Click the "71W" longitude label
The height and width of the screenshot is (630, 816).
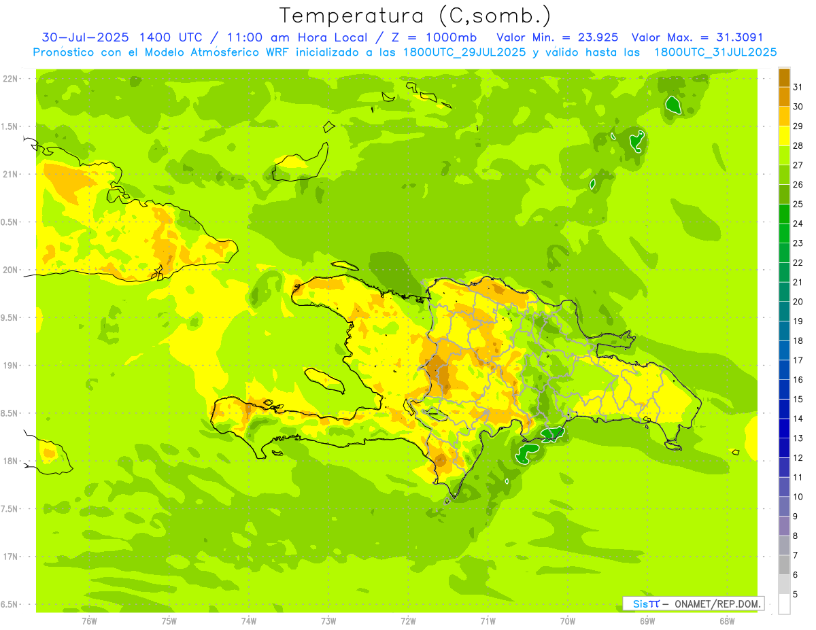(488, 621)
